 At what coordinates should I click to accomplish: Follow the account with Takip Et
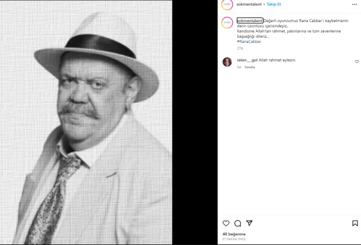tap(274, 5)
